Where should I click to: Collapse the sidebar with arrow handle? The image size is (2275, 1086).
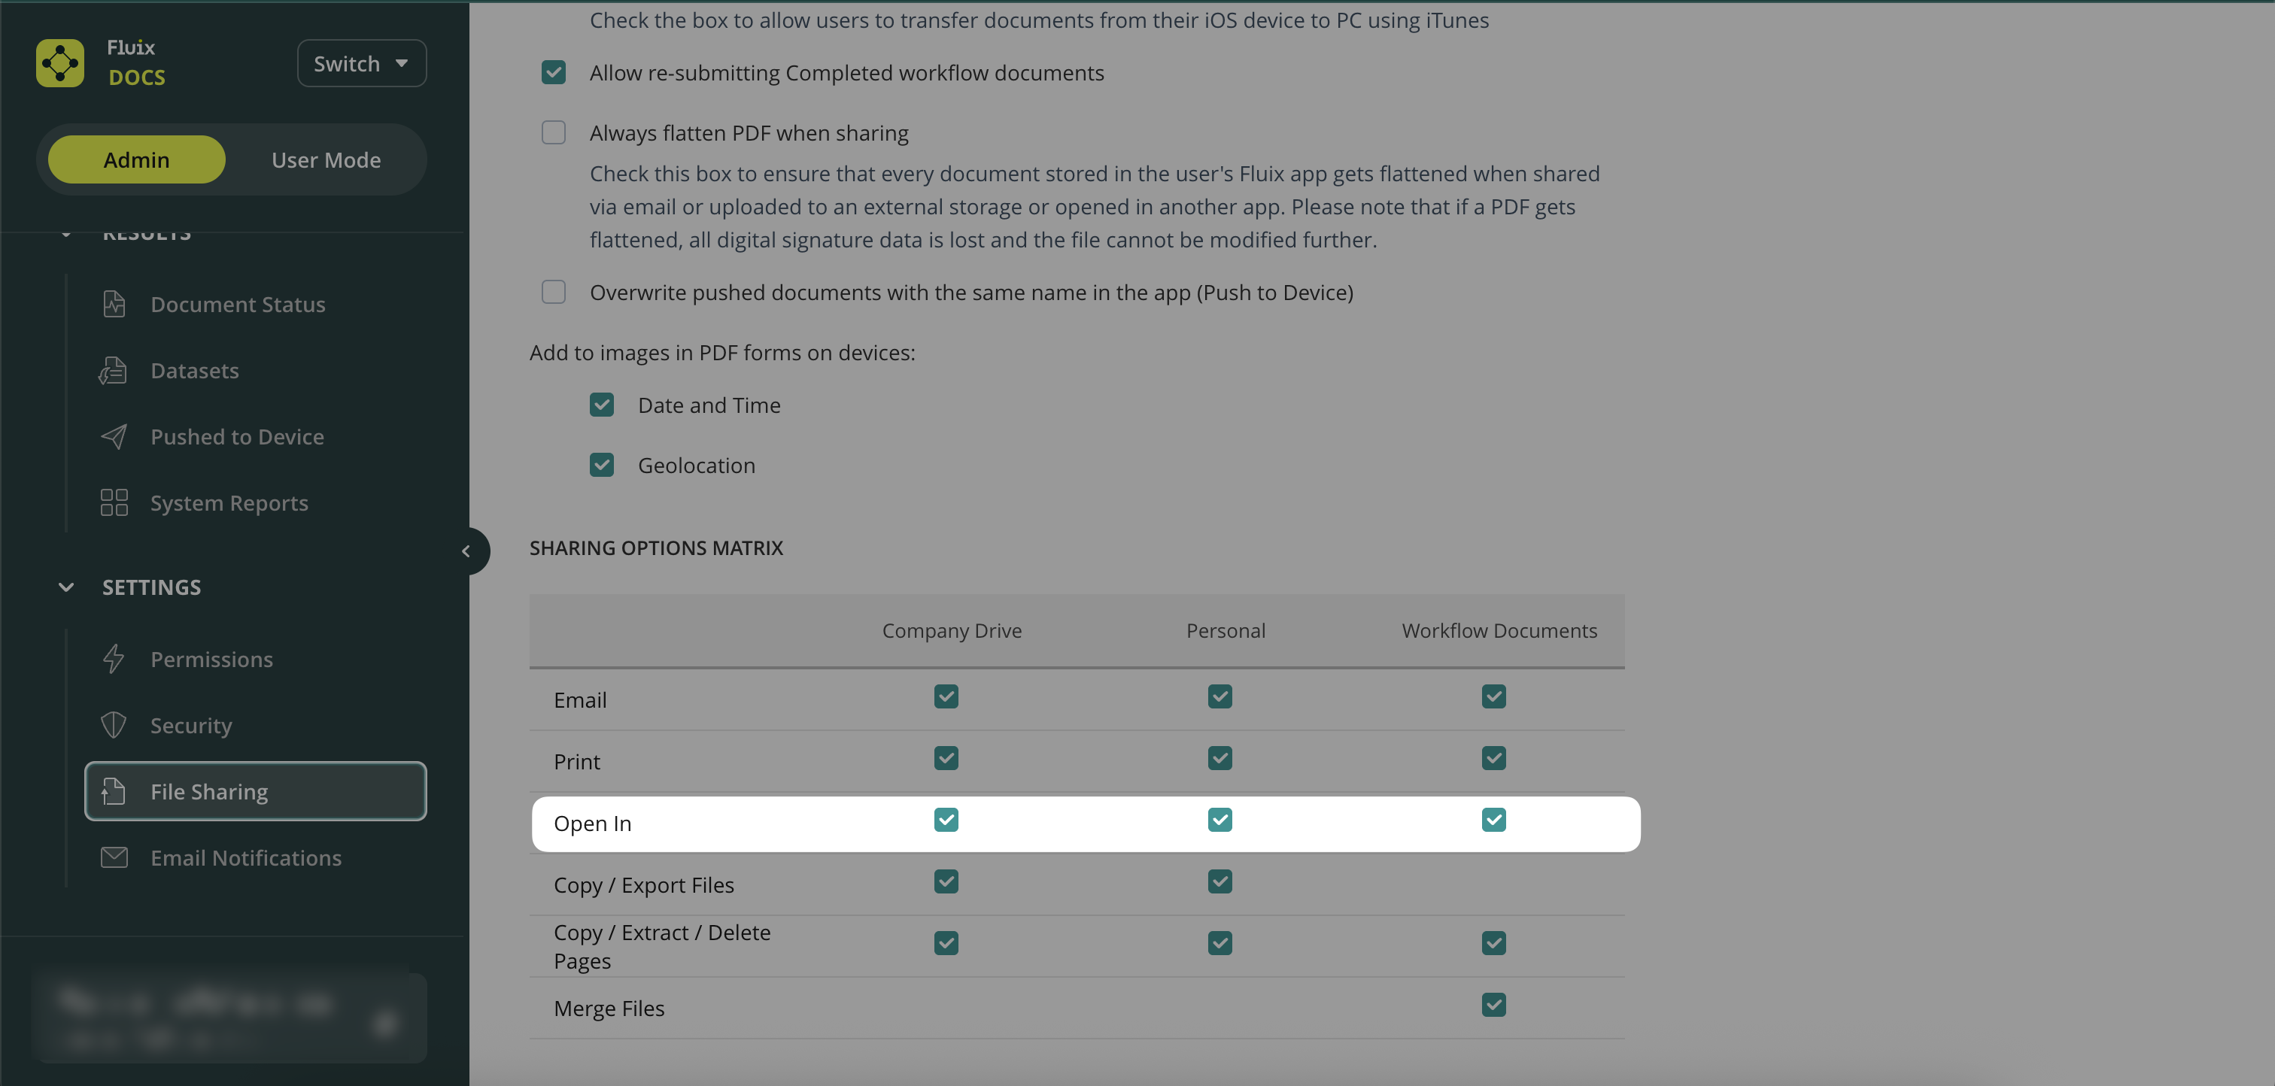[x=466, y=552]
